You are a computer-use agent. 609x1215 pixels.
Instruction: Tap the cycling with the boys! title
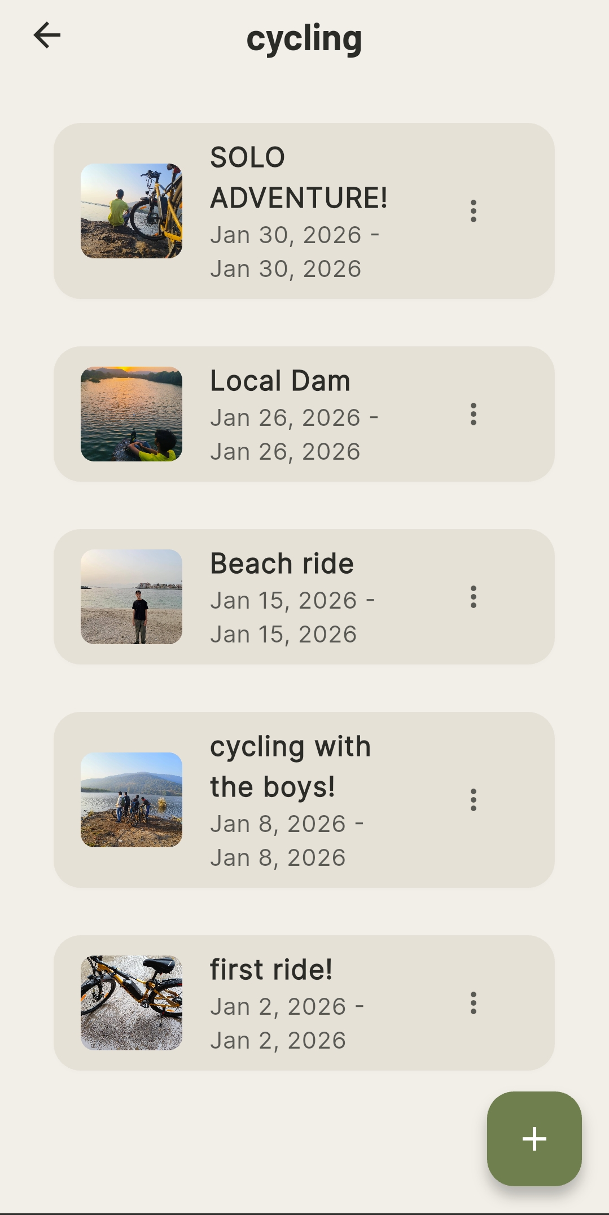click(290, 766)
